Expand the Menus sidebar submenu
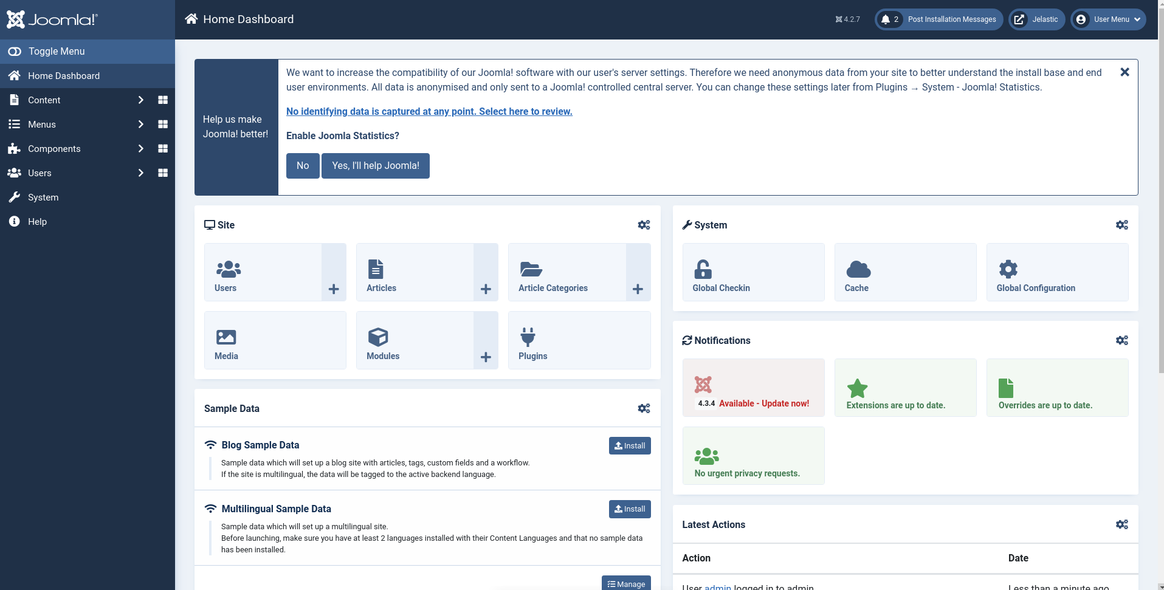 click(x=140, y=125)
